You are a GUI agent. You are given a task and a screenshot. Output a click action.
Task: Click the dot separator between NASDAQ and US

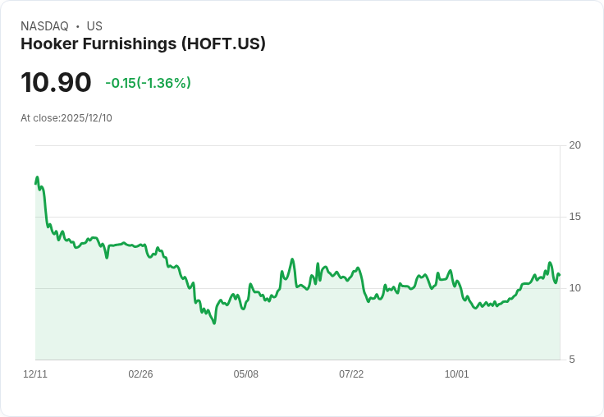pos(78,26)
